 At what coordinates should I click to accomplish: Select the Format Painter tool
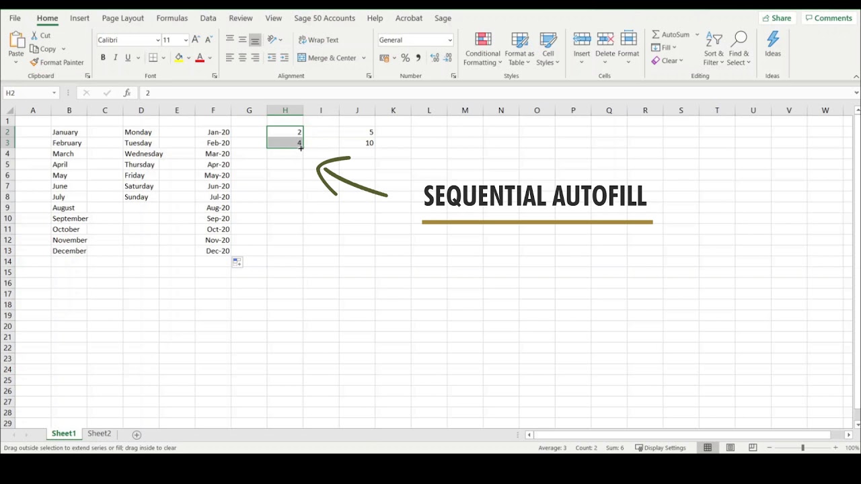57,62
